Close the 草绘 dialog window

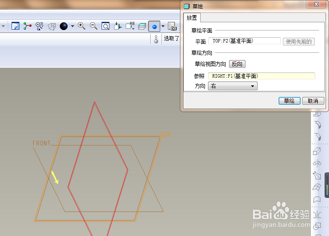tap(316, 4)
